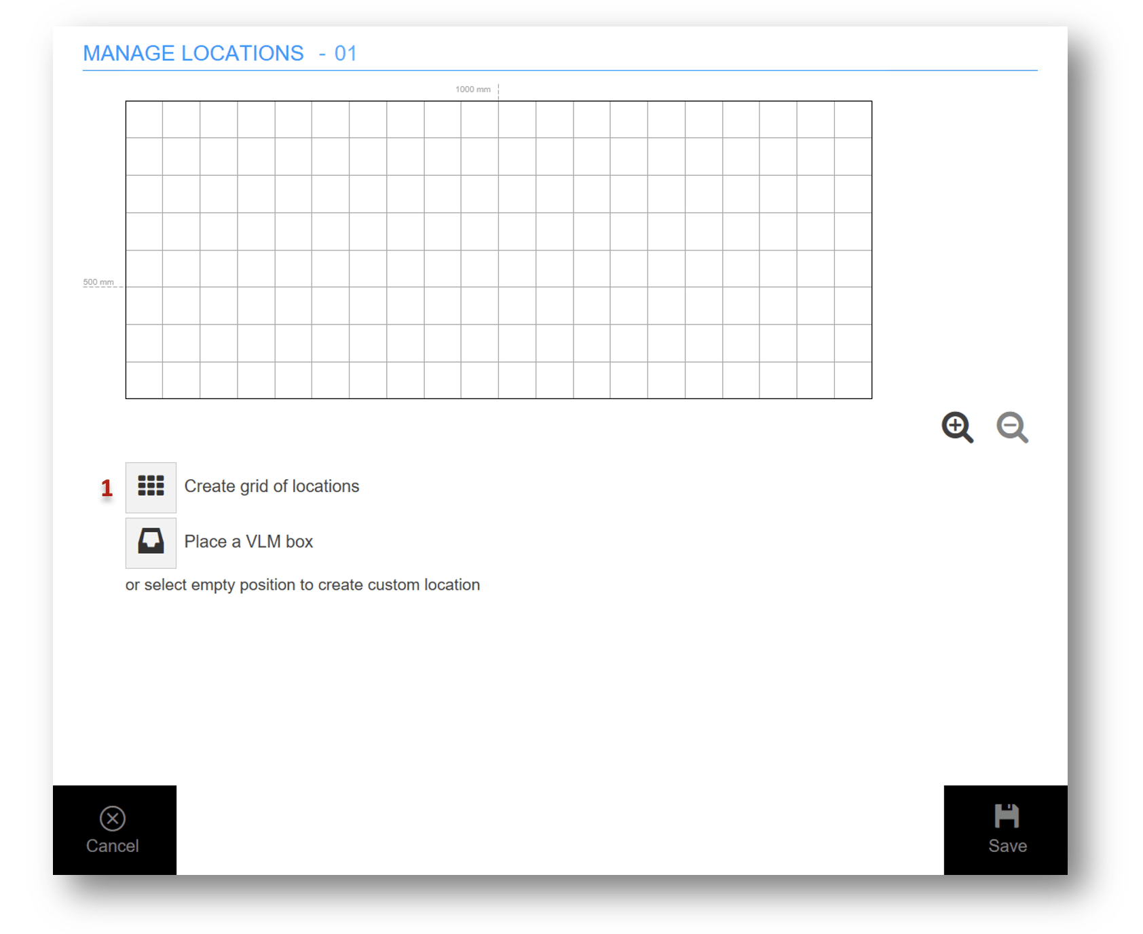Viewport: 1143px width, 934px height.
Task: Click the 500 mm ruler marker
Action: tap(98, 282)
